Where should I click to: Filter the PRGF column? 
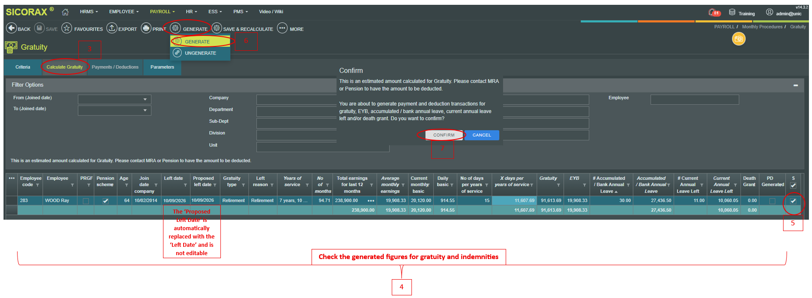coord(89,185)
